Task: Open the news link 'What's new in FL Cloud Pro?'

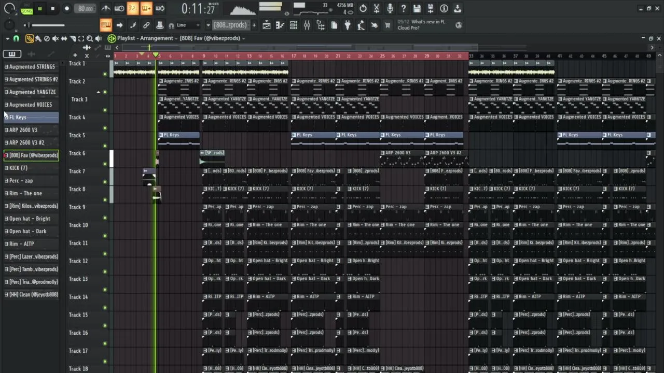Action: 424,25
